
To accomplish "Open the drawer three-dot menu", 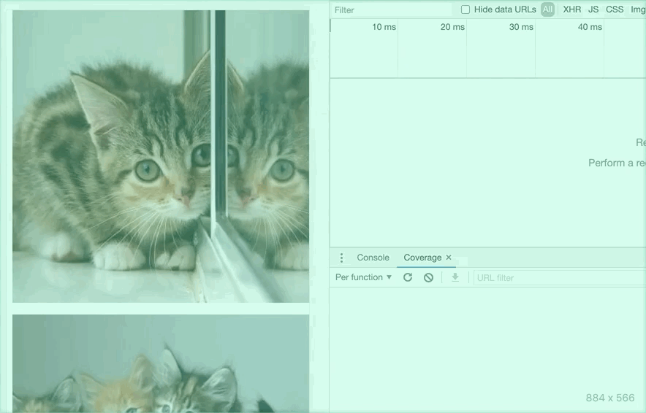I will pos(341,258).
